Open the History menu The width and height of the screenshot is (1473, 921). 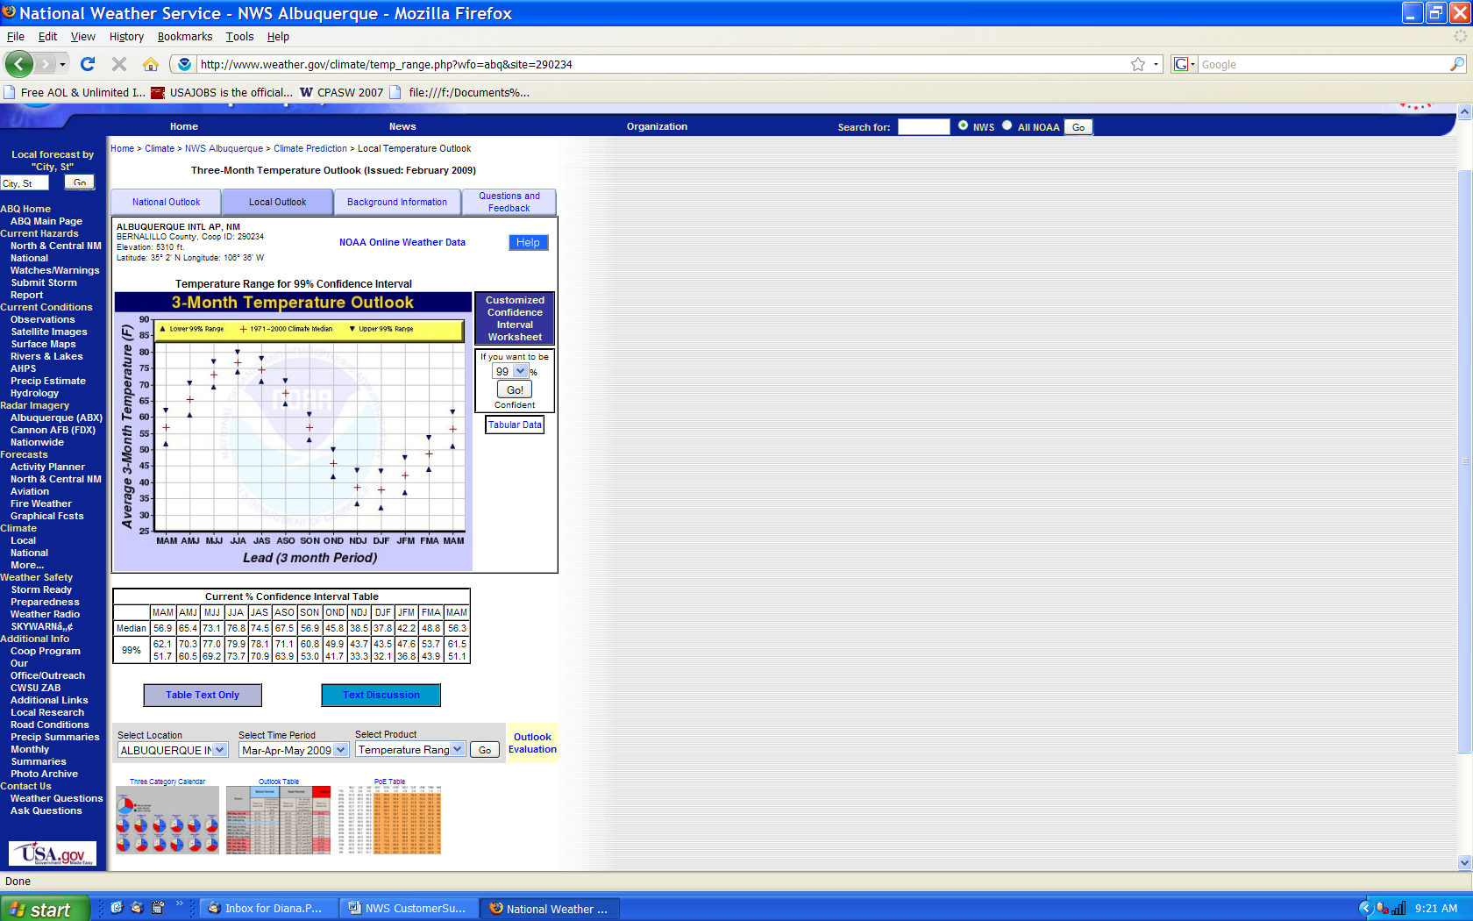(x=126, y=36)
